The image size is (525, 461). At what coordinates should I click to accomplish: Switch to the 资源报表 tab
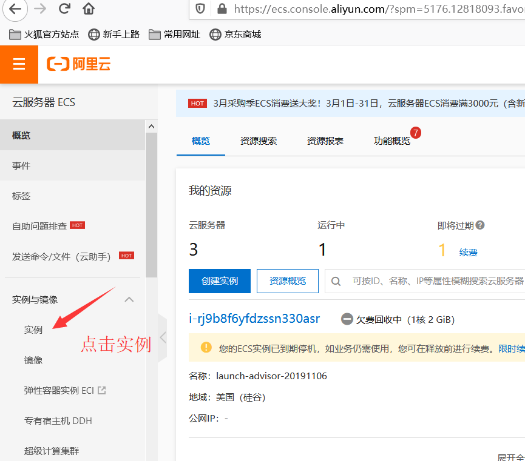(x=325, y=141)
